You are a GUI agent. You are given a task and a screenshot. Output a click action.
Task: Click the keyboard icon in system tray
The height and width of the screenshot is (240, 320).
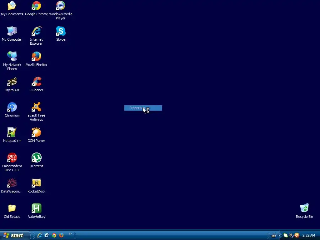(274, 236)
